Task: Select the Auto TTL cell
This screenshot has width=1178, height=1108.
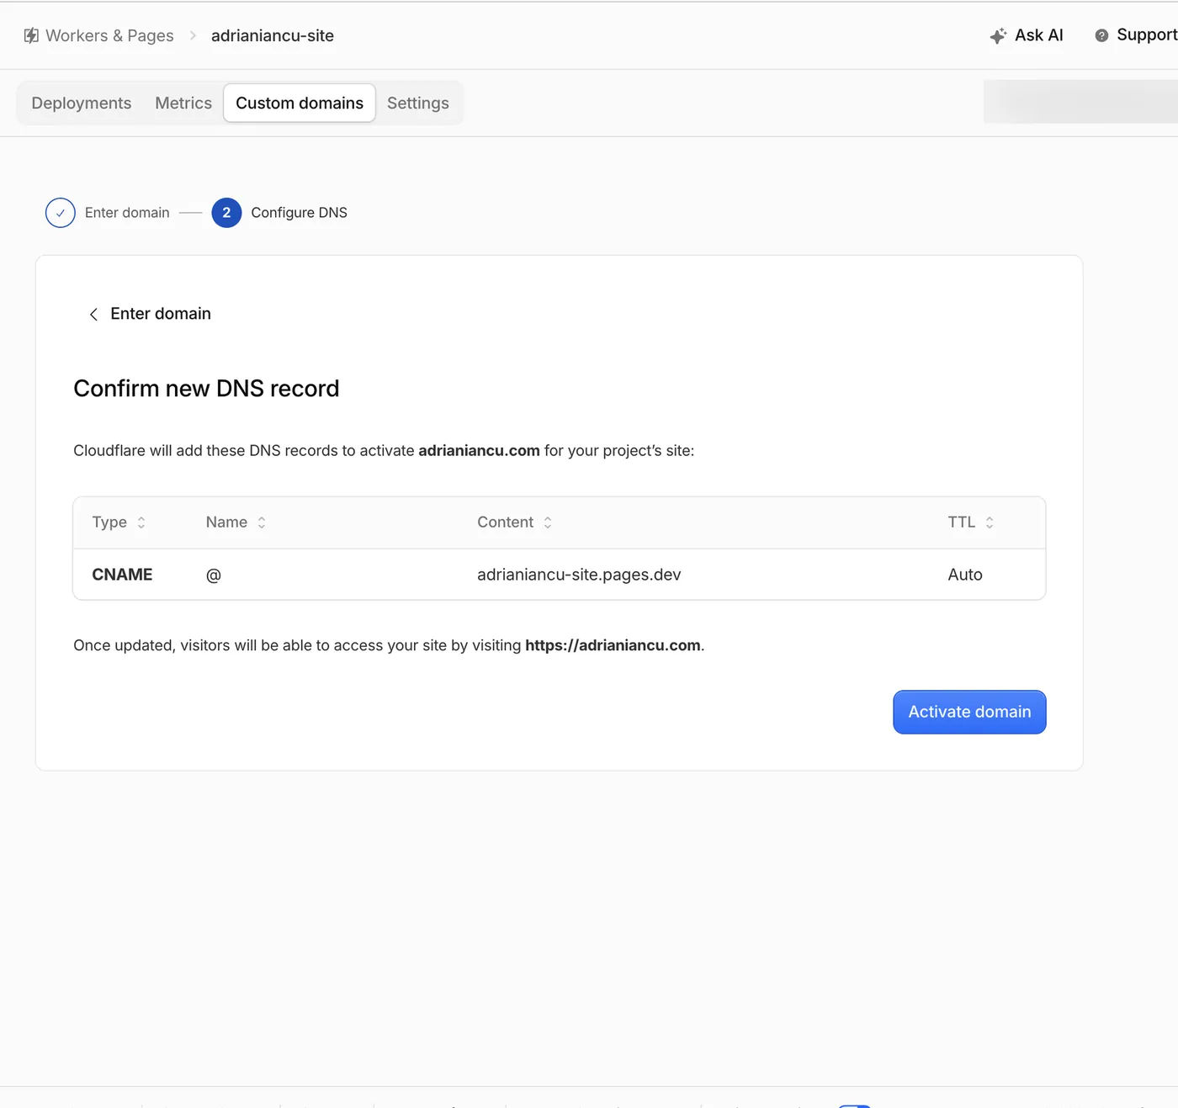Action: [965, 575]
